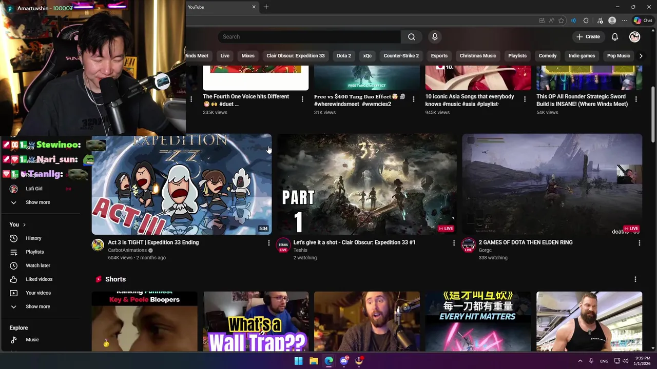Open options for 10 iconic Asia Songs short

pos(525,99)
